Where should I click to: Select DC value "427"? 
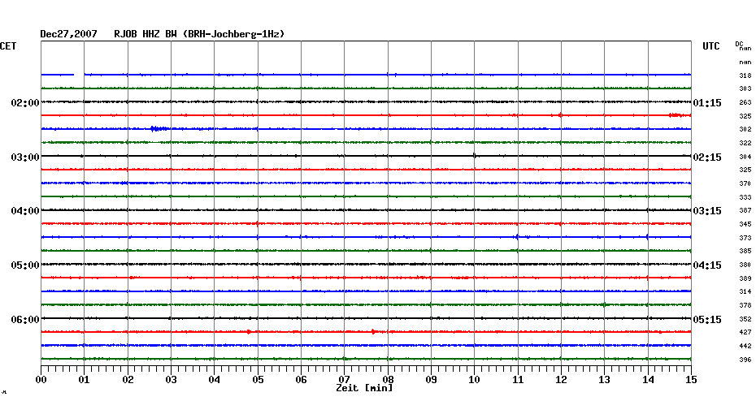745,333
